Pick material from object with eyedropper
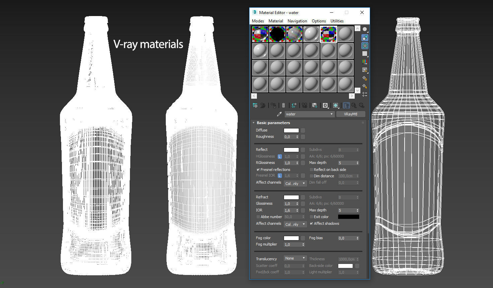The width and height of the screenshot is (493, 288). tap(279, 114)
